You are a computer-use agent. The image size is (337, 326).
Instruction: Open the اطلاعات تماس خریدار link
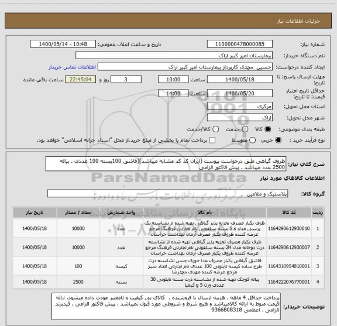(72, 67)
